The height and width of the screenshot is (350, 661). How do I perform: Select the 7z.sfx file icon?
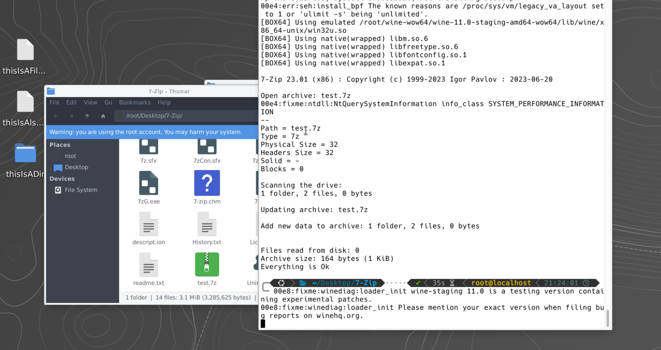click(148, 147)
